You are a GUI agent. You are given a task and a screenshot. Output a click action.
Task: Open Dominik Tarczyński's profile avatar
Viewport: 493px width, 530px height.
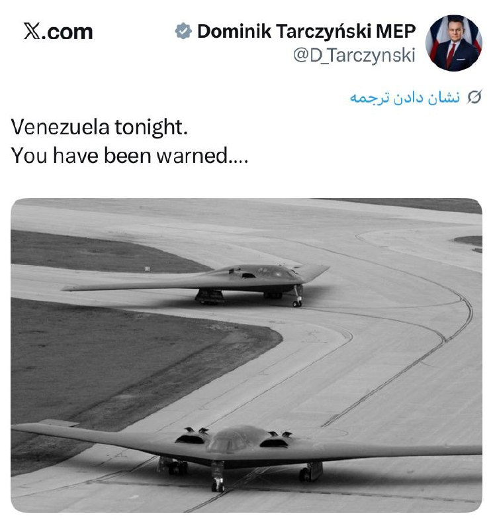point(453,42)
